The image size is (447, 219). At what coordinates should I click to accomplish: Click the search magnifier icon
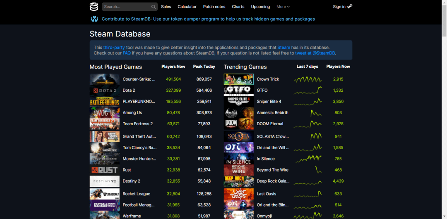pyautogui.click(x=154, y=7)
